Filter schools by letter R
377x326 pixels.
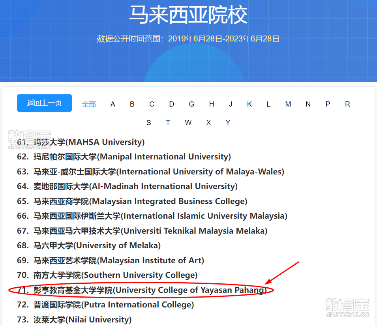tap(347, 104)
